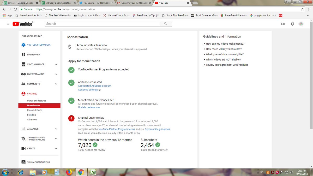Click the search magnifier button
The width and height of the screenshot is (313, 176).
click(x=165, y=24)
